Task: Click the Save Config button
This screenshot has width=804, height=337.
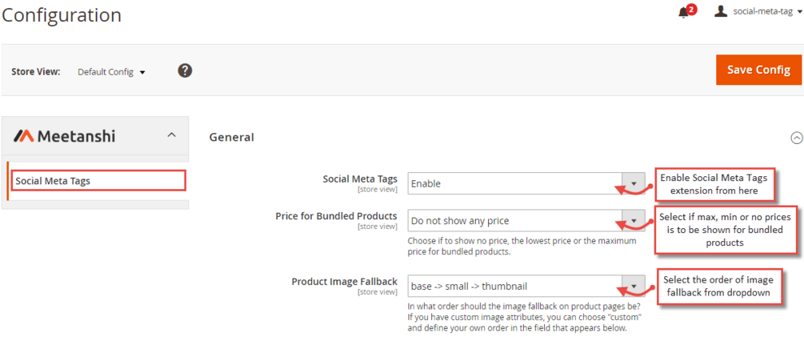Action: 758,70
